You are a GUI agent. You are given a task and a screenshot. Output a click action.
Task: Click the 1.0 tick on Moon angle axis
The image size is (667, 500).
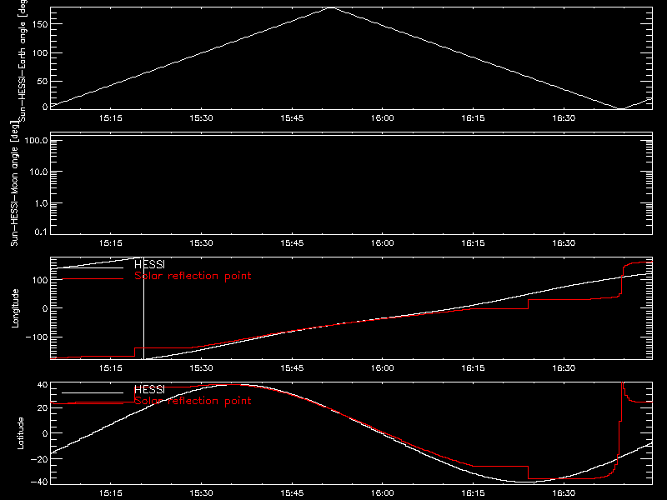[41, 203]
